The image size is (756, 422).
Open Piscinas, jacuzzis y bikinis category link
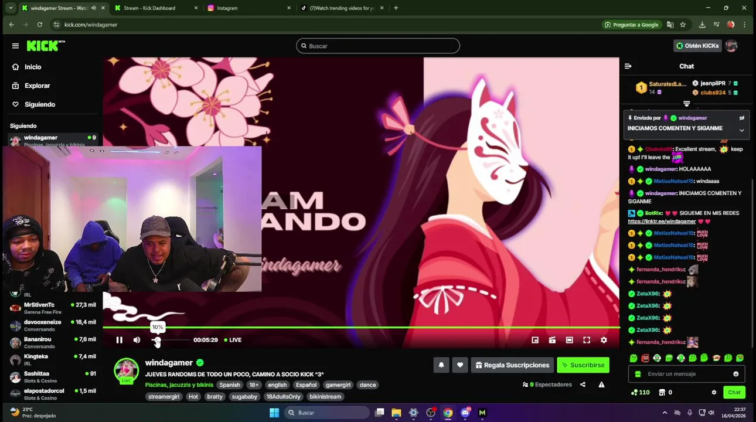click(x=179, y=385)
